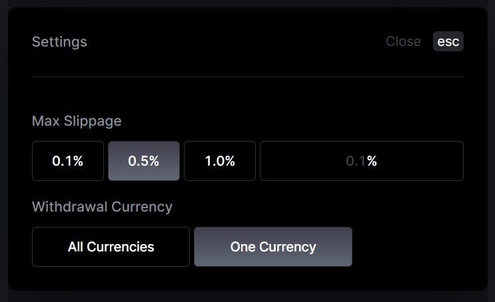
Task: Select the 0.5% slippage preset
Action: tap(144, 161)
